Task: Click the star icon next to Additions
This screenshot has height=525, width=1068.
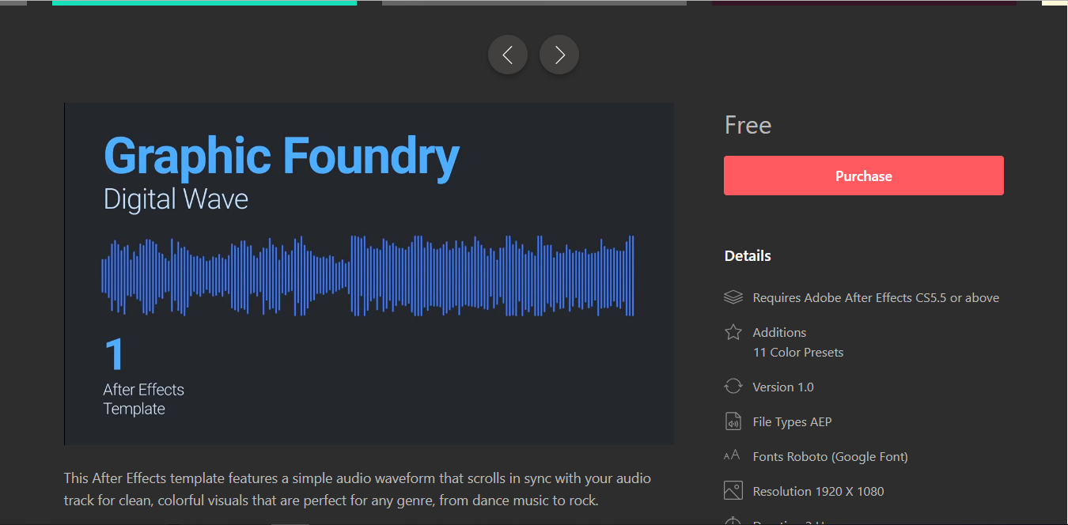Action: [x=733, y=332]
